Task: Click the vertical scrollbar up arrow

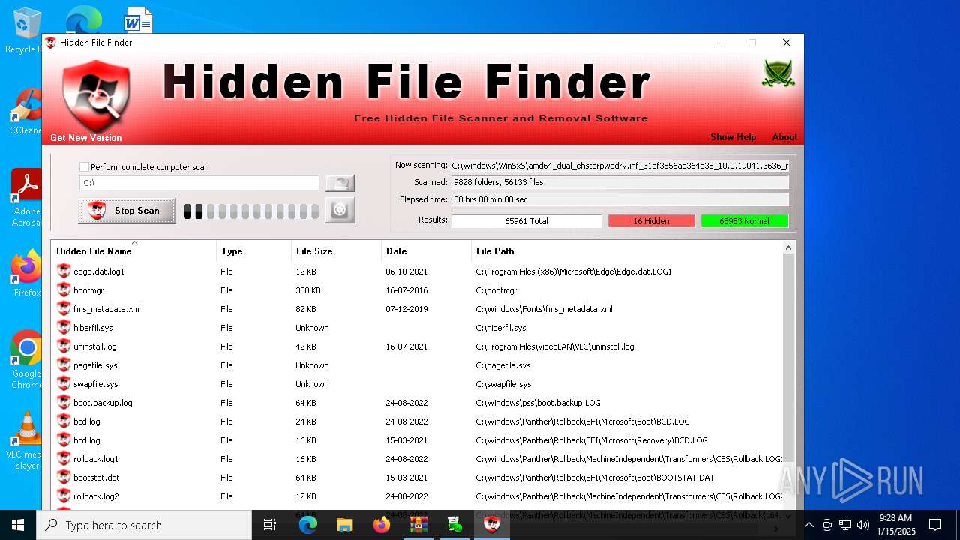Action: [x=788, y=248]
